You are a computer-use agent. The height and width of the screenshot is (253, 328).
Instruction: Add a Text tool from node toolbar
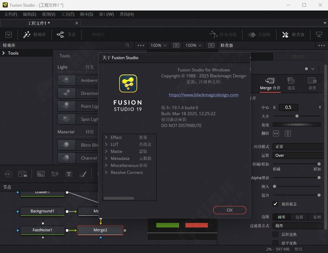tap(69, 174)
